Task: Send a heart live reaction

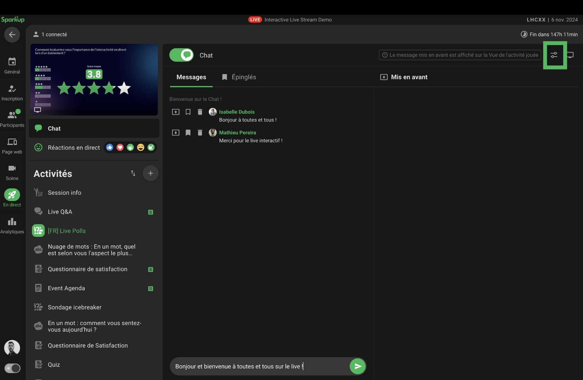Action: click(120, 148)
